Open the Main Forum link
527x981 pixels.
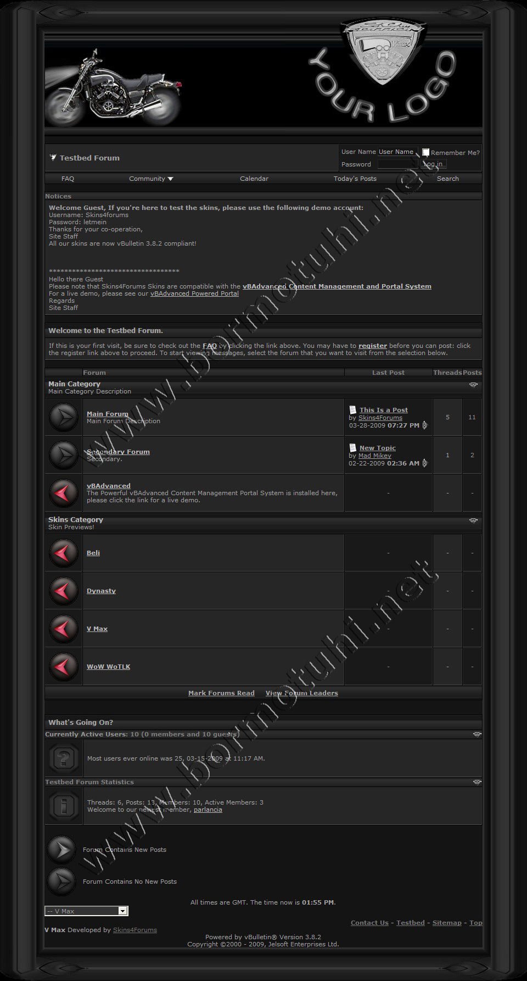tap(108, 414)
